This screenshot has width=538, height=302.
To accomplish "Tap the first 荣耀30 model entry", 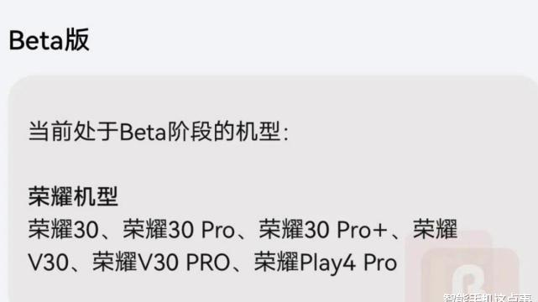I will [x=64, y=229].
